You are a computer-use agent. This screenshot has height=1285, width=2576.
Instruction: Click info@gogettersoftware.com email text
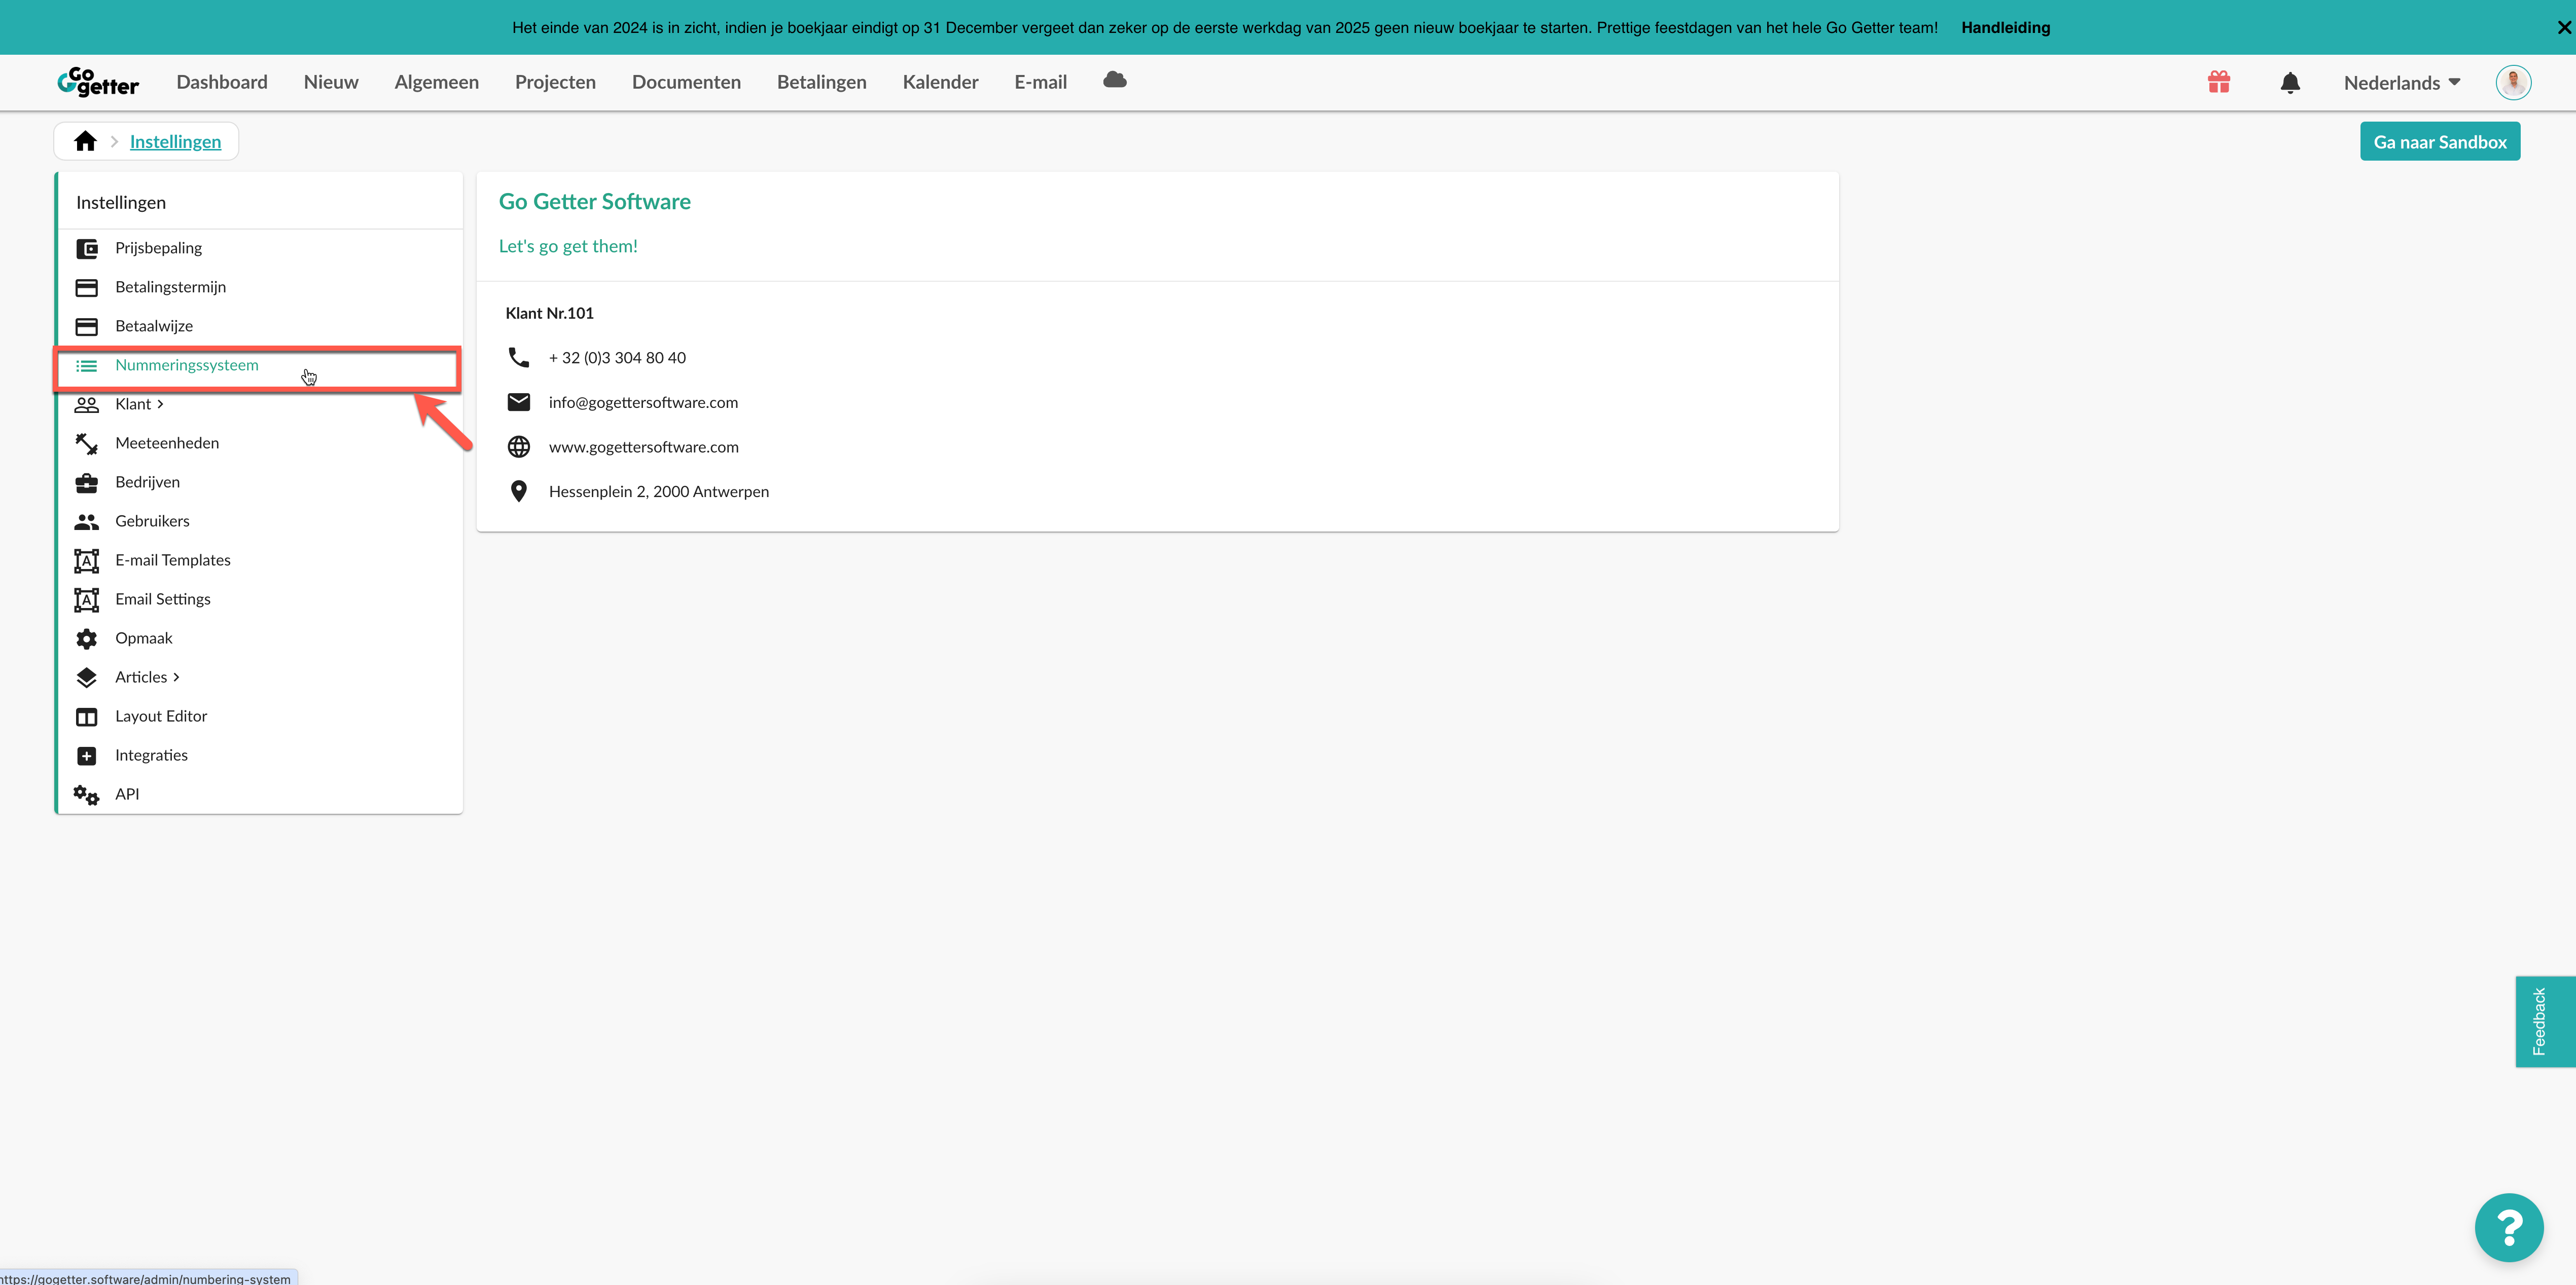coord(643,402)
